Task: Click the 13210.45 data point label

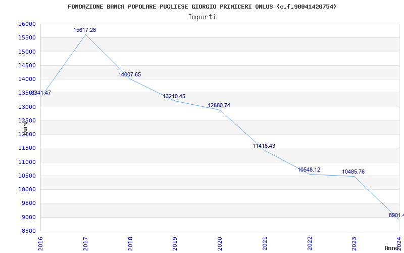Action: 174,96
